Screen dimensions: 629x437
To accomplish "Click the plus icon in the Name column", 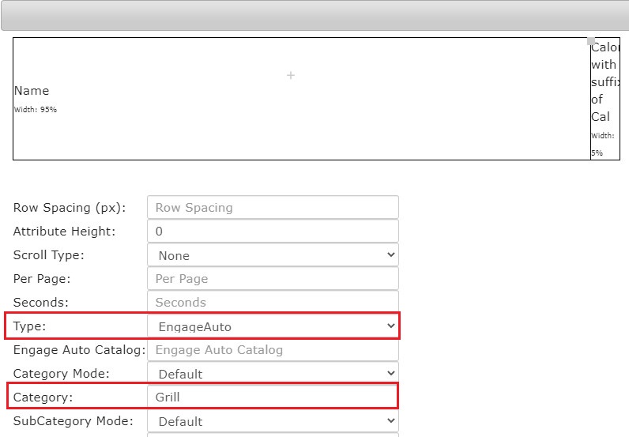I will [291, 75].
